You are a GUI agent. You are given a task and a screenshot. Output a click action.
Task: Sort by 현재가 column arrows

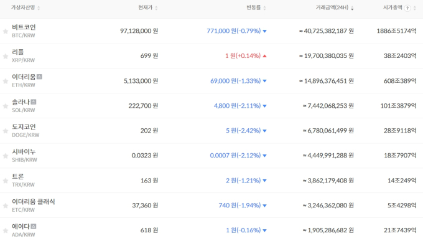click(156, 8)
